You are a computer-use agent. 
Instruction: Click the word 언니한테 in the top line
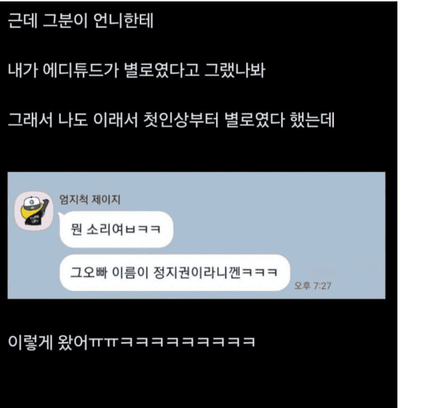(x=123, y=20)
